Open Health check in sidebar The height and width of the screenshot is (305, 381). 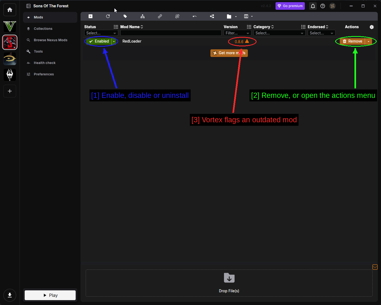(50, 63)
